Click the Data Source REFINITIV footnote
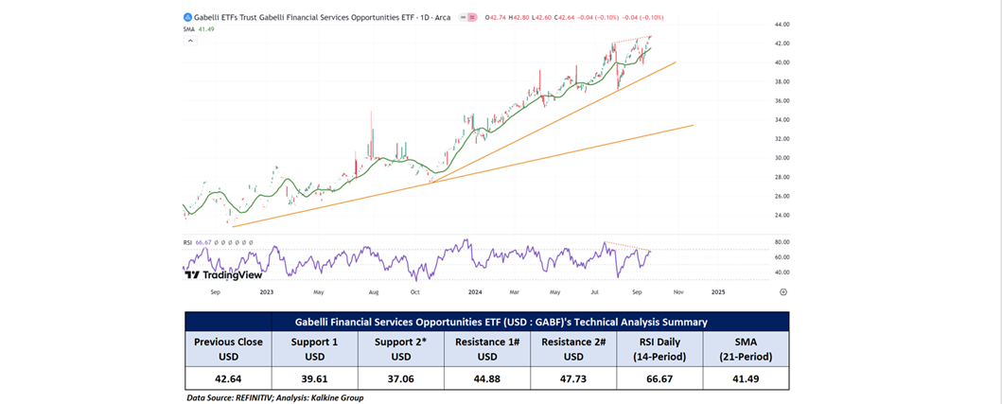Screen dimensions: 1002x404 click(x=275, y=397)
